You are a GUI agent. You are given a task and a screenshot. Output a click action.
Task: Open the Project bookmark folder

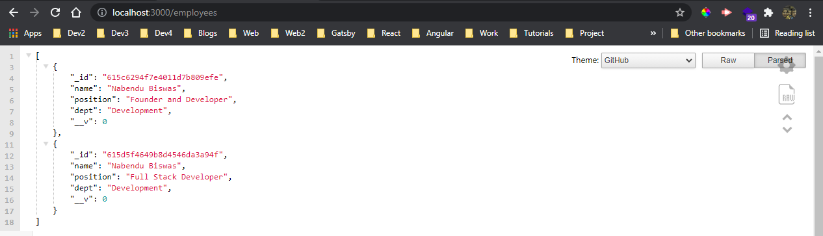pos(584,33)
